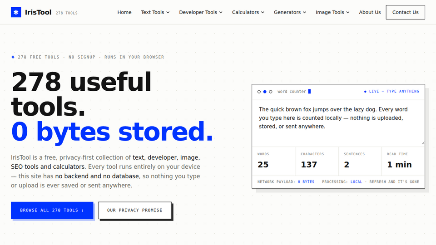Click the filled blue dot in demo header

click(x=265, y=92)
